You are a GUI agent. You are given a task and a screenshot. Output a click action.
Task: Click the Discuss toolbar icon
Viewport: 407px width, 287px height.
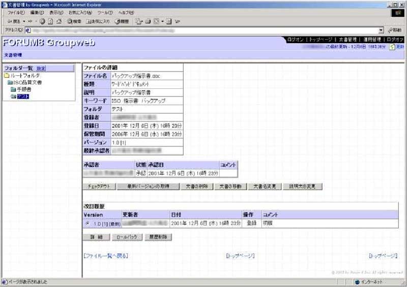(x=169, y=21)
